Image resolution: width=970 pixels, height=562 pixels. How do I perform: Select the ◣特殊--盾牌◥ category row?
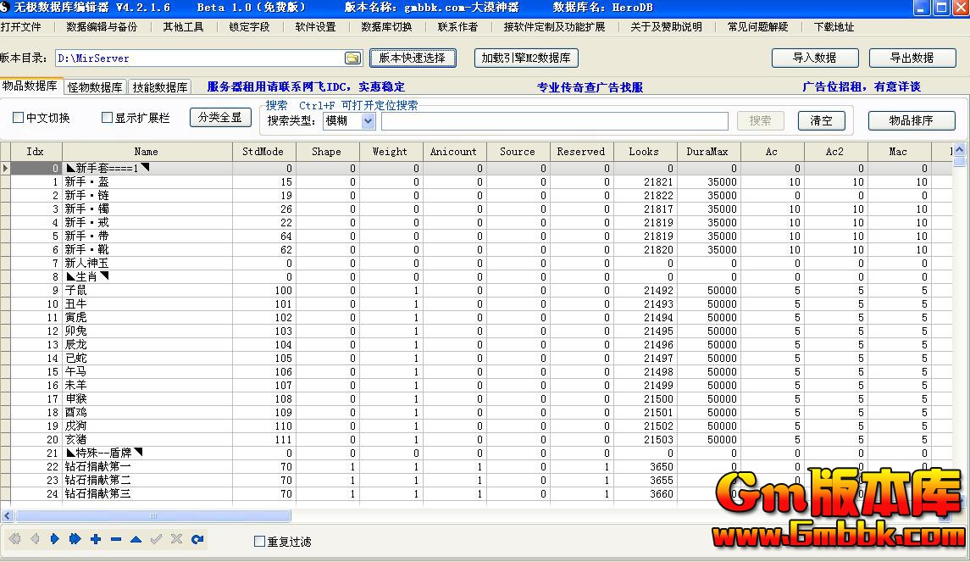(147, 453)
